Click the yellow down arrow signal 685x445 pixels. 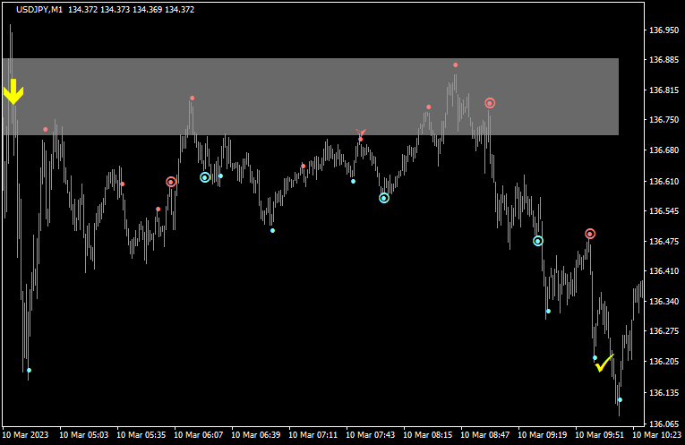tap(13, 91)
